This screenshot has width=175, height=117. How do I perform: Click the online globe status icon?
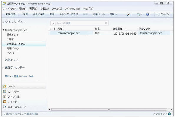pos(169,114)
